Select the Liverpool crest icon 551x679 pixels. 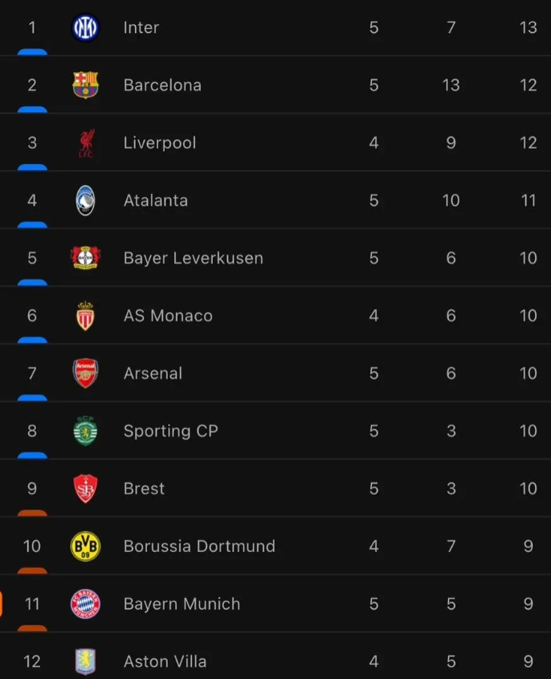(86, 143)
